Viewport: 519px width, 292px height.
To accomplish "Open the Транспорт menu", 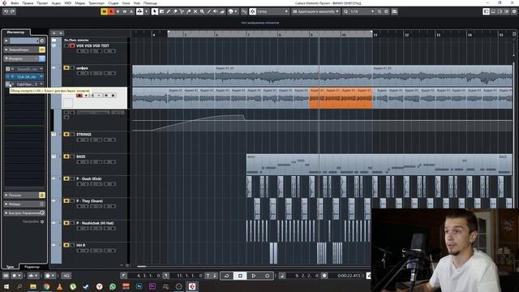I will (x=97, y=3).
